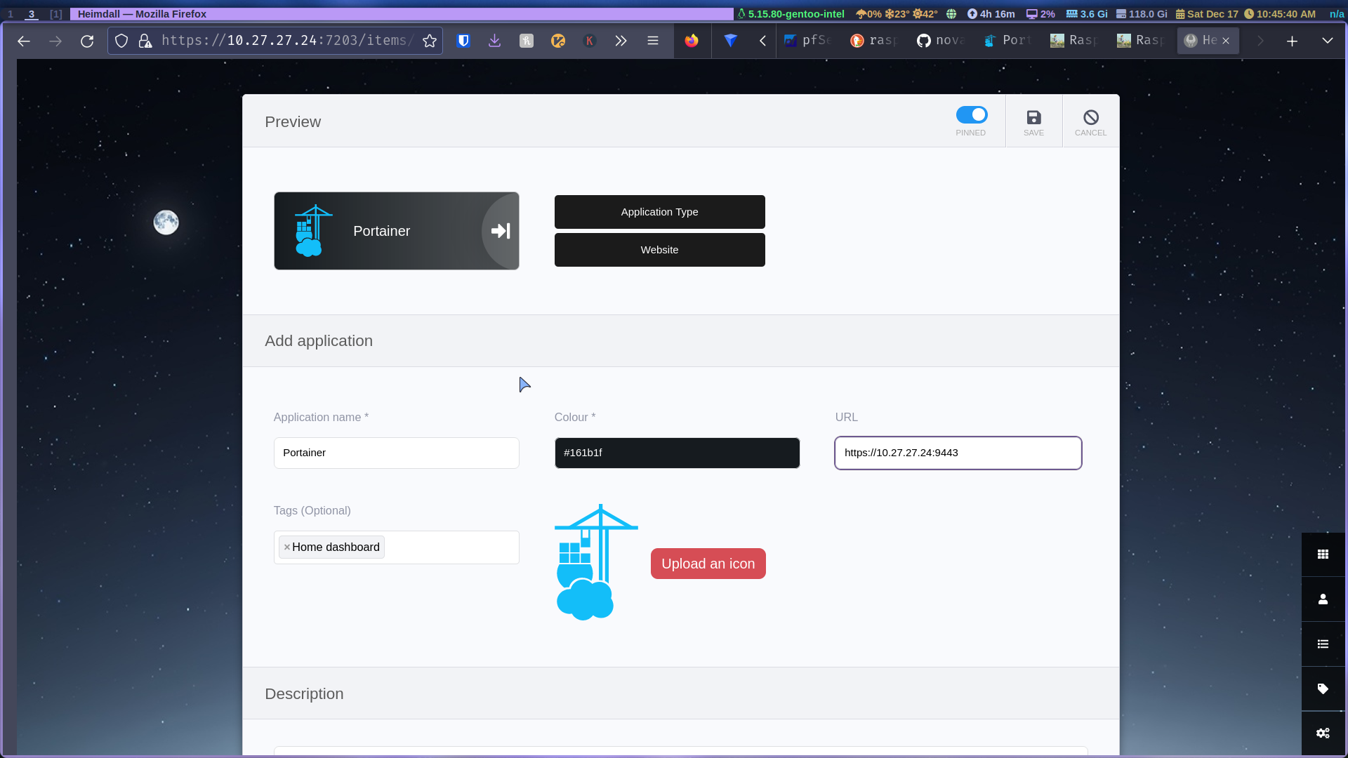Expand the Description section below
The image size is (1348, 758).
pos(304,693)
